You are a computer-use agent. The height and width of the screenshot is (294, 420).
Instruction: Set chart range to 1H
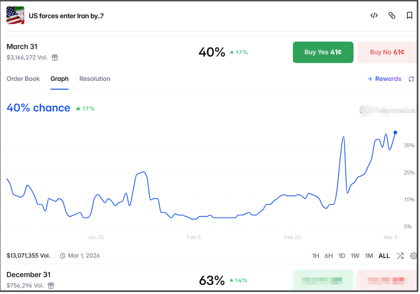(315, 256)
